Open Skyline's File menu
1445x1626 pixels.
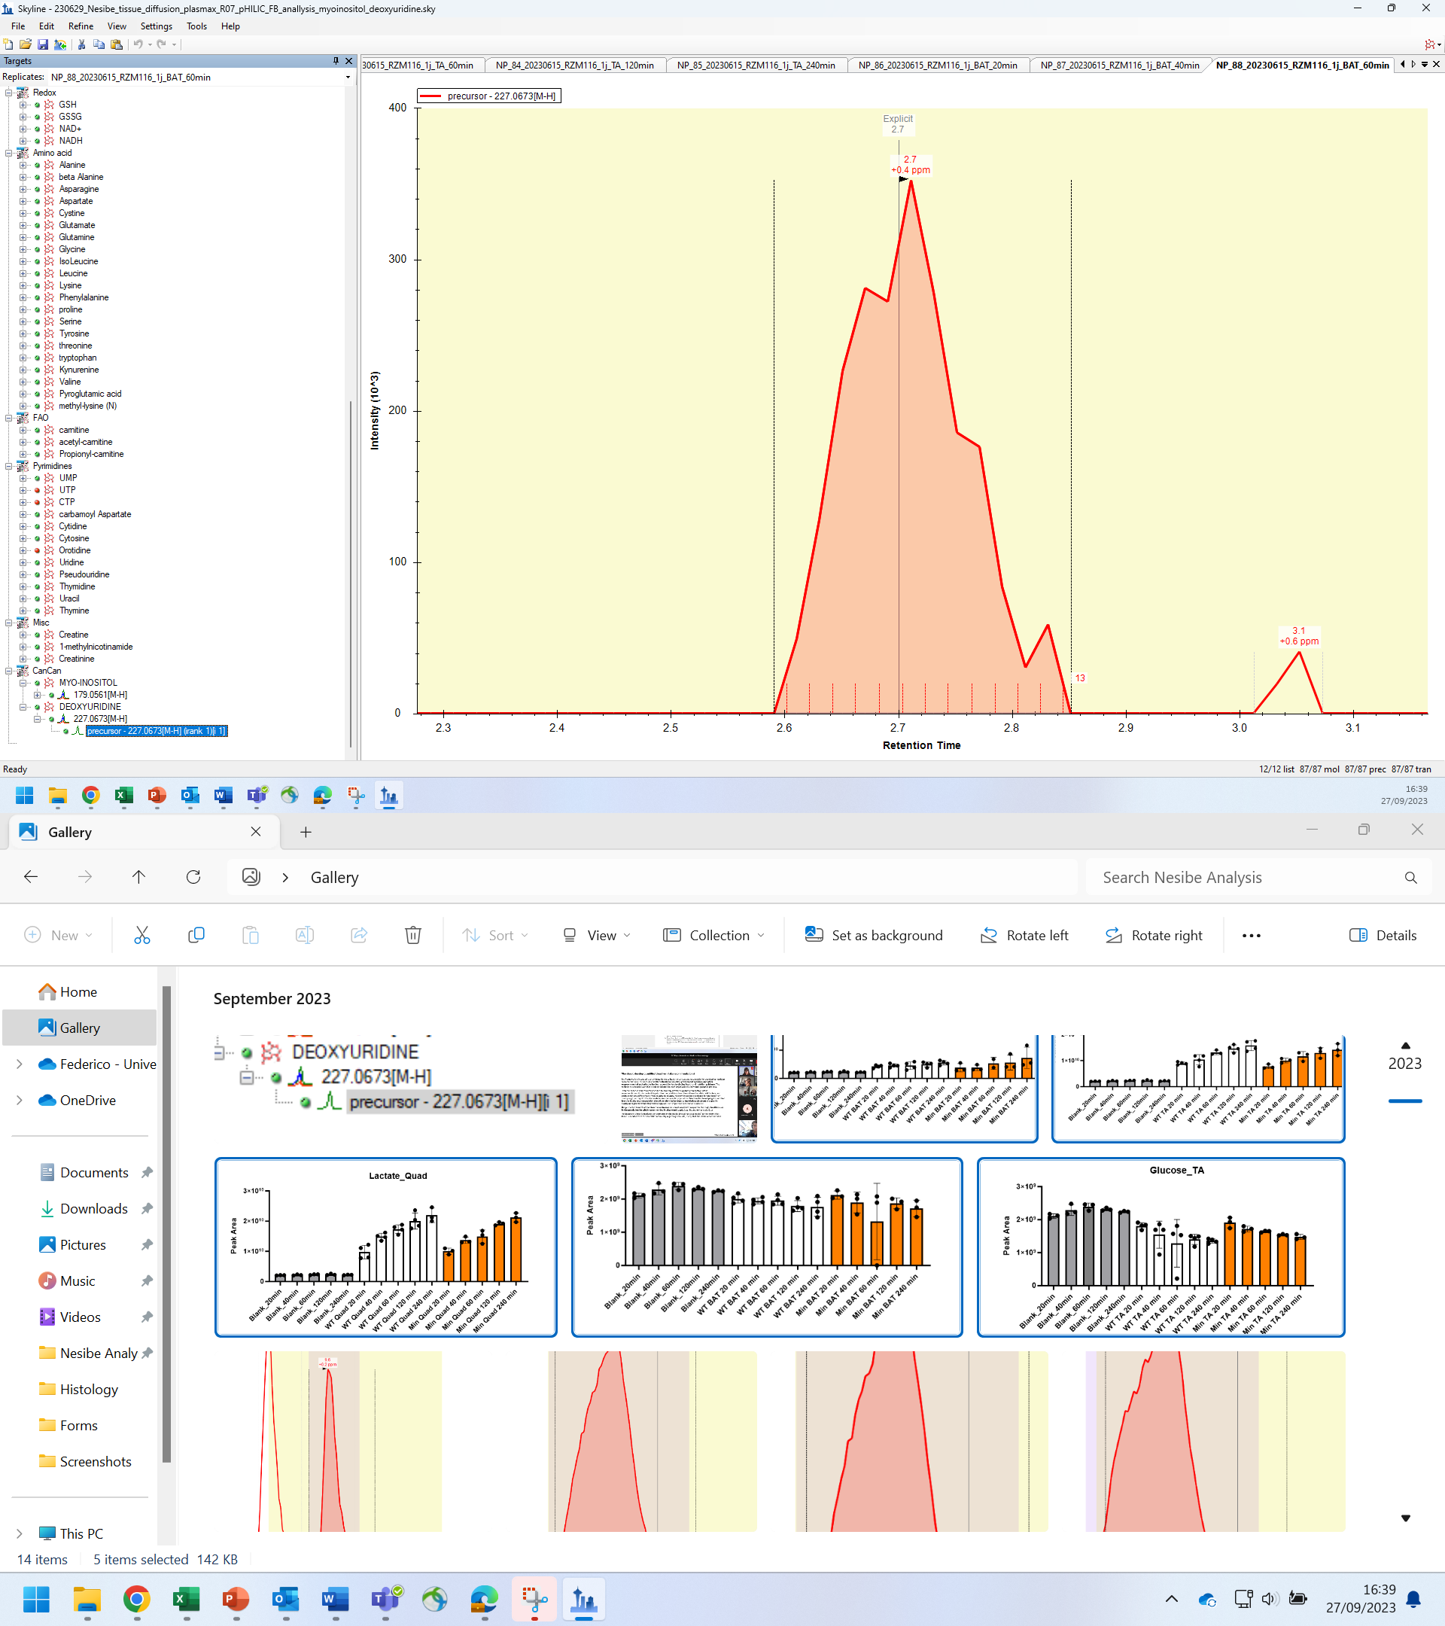(x=18, y=26)
